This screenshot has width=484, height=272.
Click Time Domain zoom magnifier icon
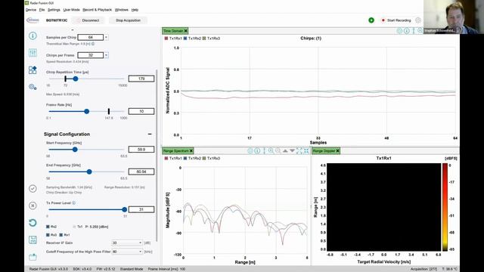(420, 30)
